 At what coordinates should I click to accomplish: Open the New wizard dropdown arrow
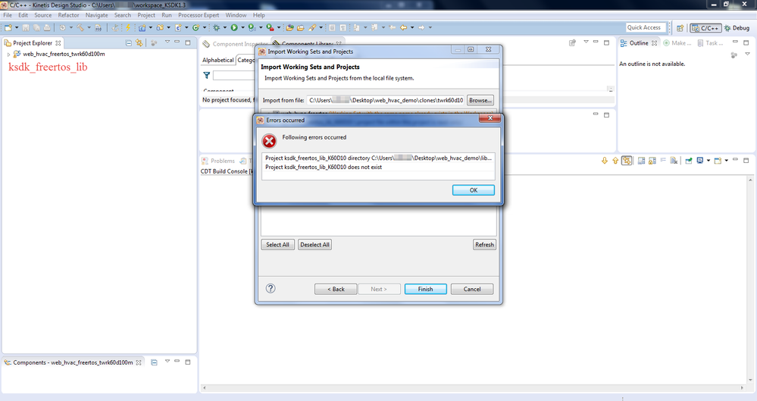17,28
